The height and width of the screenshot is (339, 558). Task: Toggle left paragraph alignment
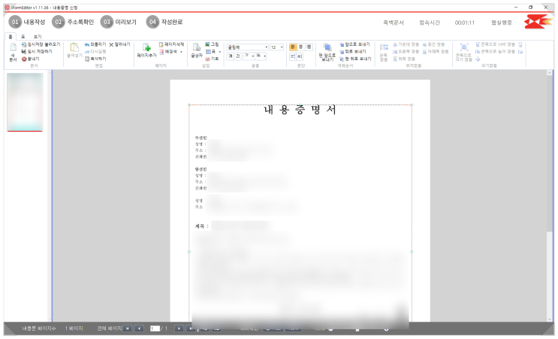293,47
